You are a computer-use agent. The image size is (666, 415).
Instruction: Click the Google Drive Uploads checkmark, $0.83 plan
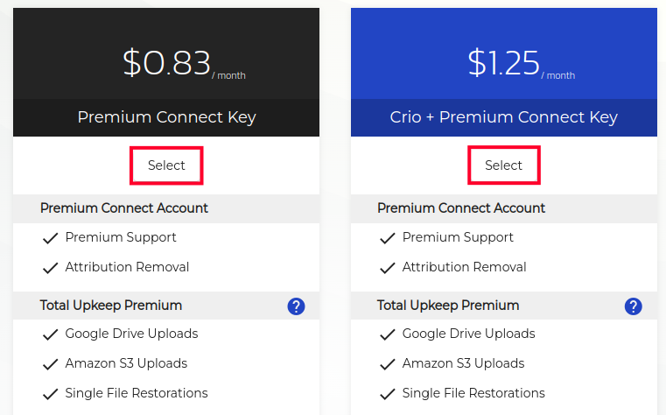[x=49, y=334]
